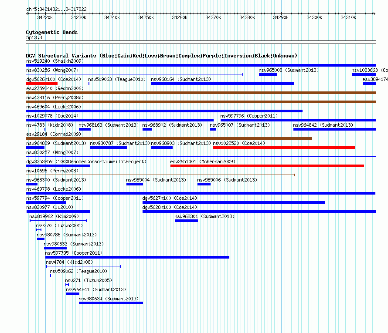Select brown complex bar esv2759340 (Redon2006)

201,93
